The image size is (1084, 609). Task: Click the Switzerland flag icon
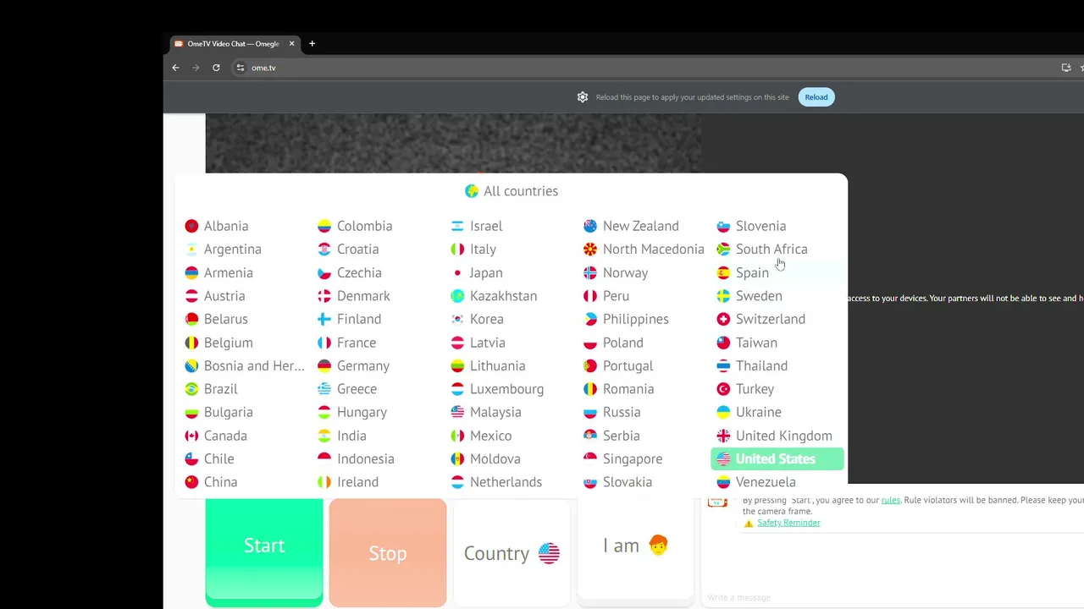coord(723,319)
